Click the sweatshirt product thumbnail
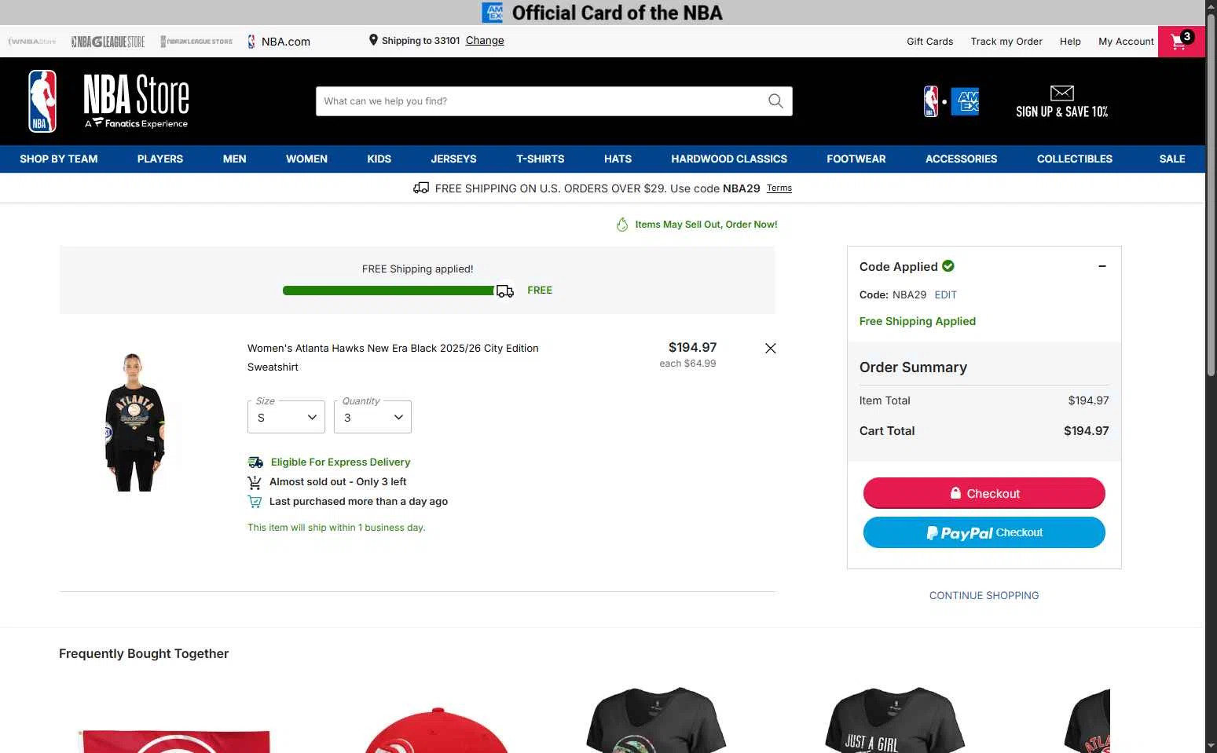1217x753 pixels. [x=134, y=422]
